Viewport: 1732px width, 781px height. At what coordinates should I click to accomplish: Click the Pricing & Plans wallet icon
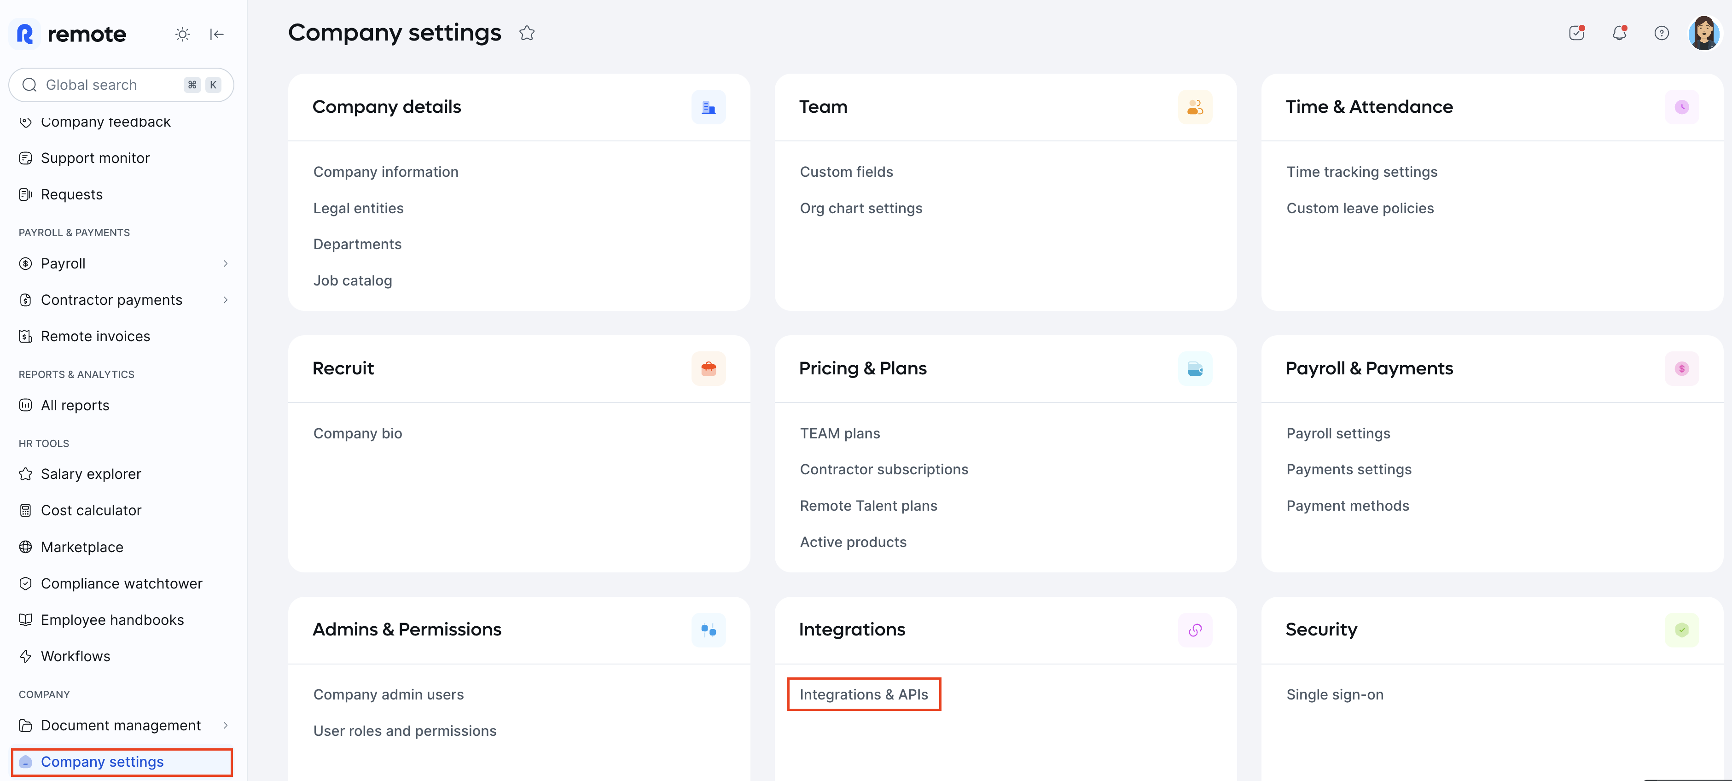[1195, 369]
